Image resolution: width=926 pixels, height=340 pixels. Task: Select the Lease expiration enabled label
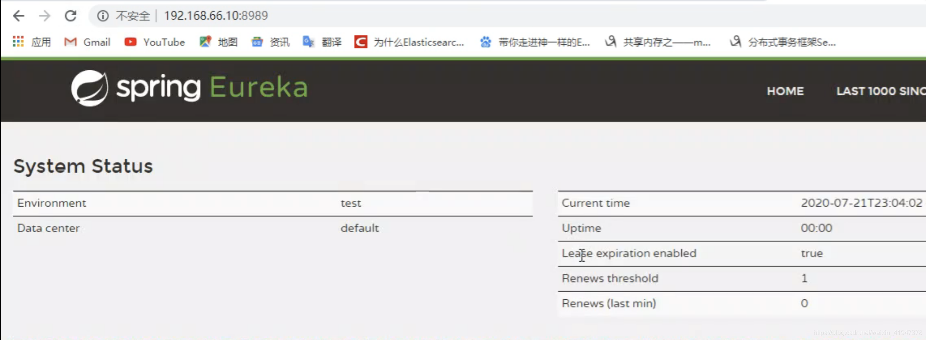point(629,253)
